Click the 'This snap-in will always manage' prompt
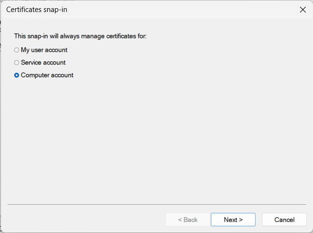Image resolution: width=313 pixels, height=233 pixels. [x=80, y=36]
